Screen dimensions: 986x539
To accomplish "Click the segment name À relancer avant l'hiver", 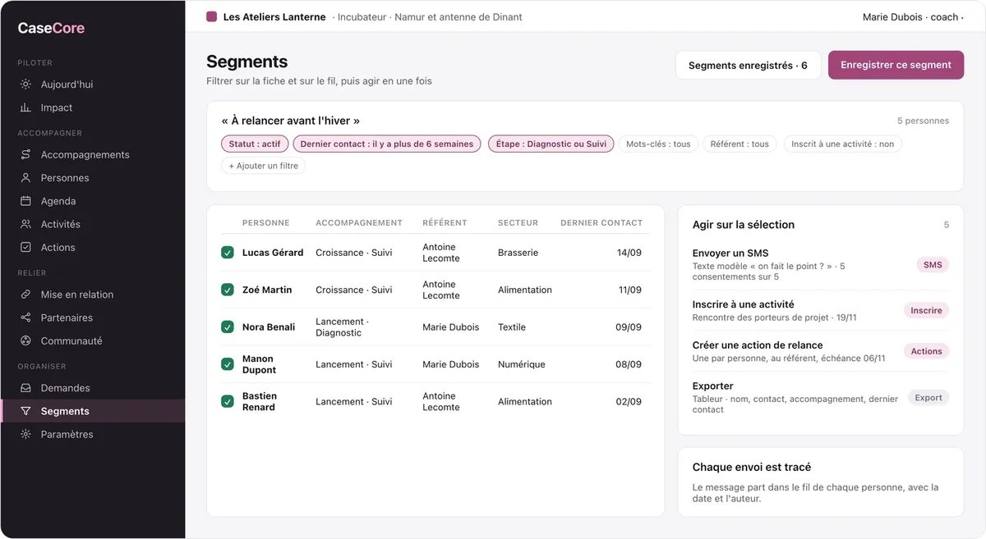I will (x=291, y=121).
